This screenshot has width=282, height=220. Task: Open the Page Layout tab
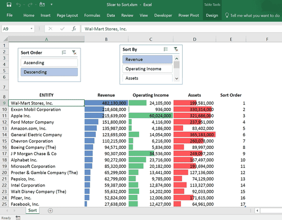[67, 16]
